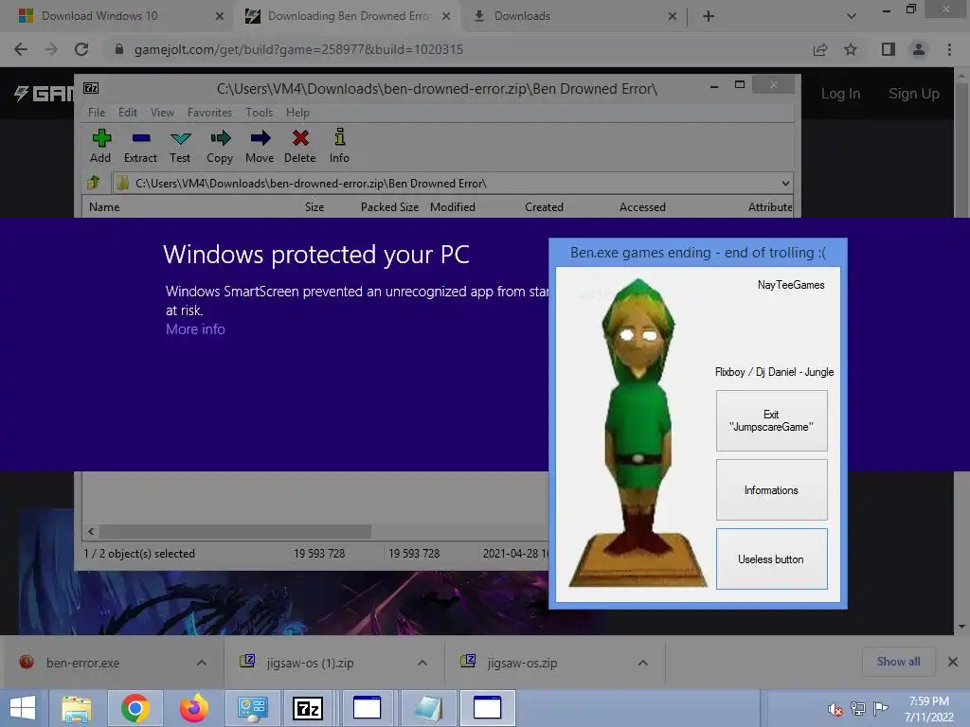The height and width of the screenshot is (727, 970).
Task: Click the Useless button
Action: [x=771, y=559]
